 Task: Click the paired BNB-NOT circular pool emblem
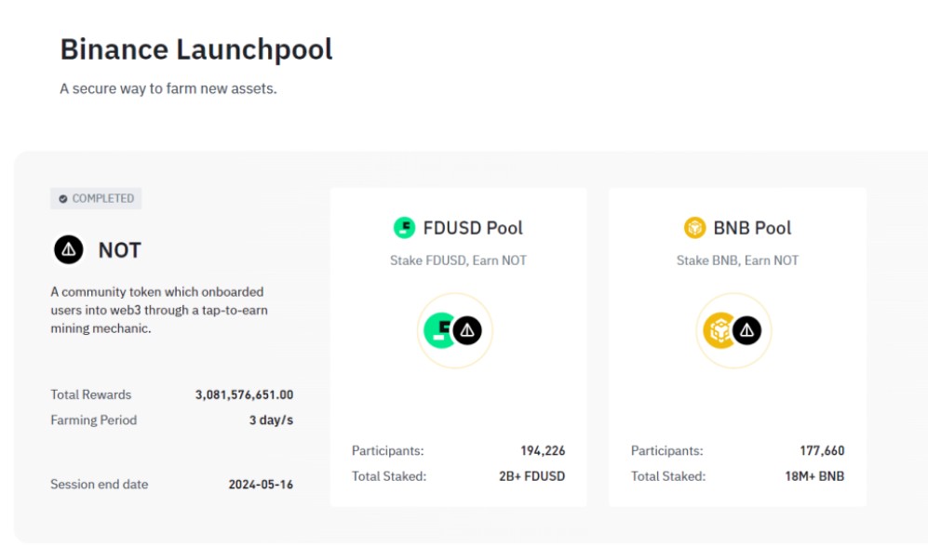pos(733,330)
